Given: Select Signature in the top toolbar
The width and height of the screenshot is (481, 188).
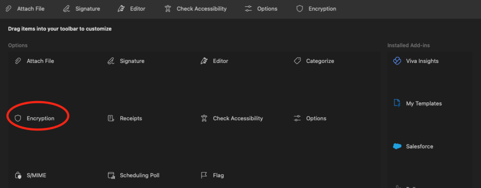Looking at the screenshot, I should [81, 9].
